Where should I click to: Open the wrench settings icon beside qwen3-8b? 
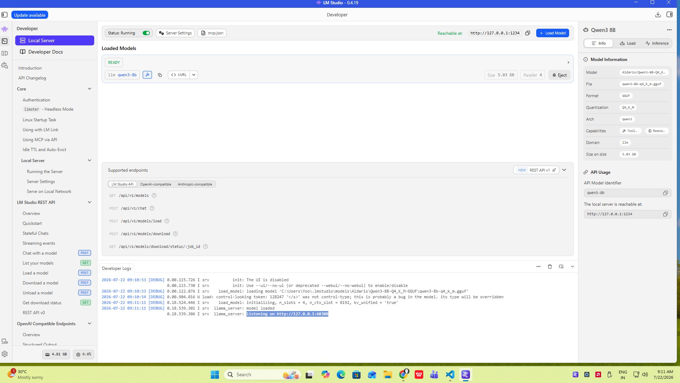147,75
